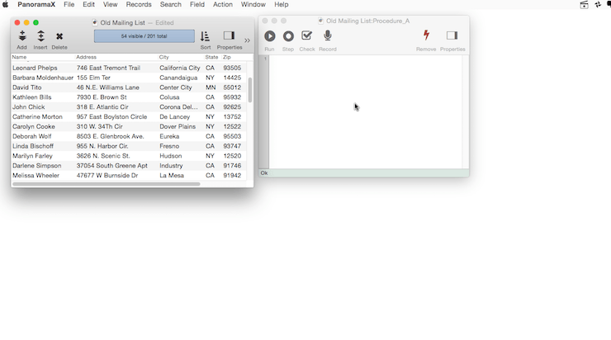611x340 pixels.
Task: Click the Record microphone icon
Action: (x=328, y=35)
